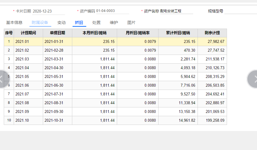Viewport: 257px width, 150px height.
Task: Click the empty 规格型号 input field
Action: (241, 11)
